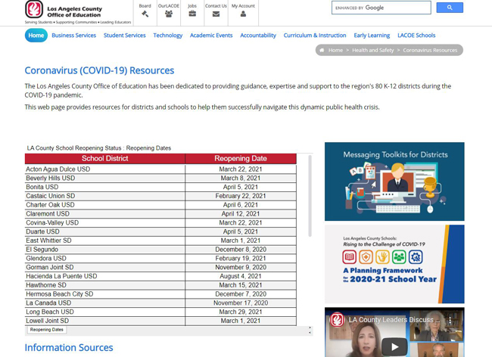Click the LACOE logo in the header
Viewport: 492px width, 357px height.
[x=34, y=9]
